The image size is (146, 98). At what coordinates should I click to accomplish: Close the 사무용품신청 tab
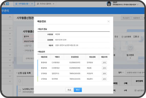(32, 4)
